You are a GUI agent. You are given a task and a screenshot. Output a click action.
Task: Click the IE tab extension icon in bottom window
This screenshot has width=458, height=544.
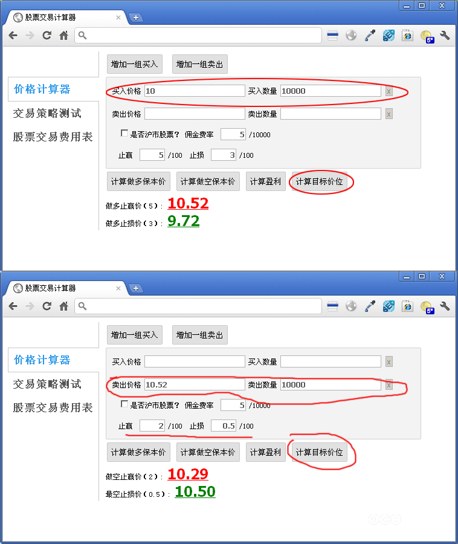[407, 306]
